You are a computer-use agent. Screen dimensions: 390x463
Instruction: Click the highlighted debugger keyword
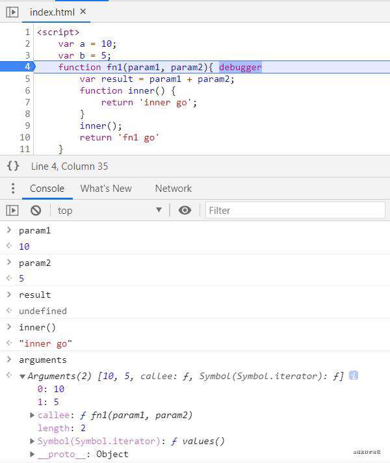coord(240,67)
